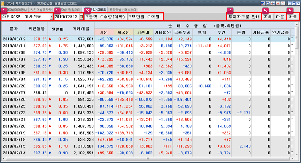301x163 pixels.
Task: Open the calendar picker next to 2019/03/13
Action: click(81, 17)
